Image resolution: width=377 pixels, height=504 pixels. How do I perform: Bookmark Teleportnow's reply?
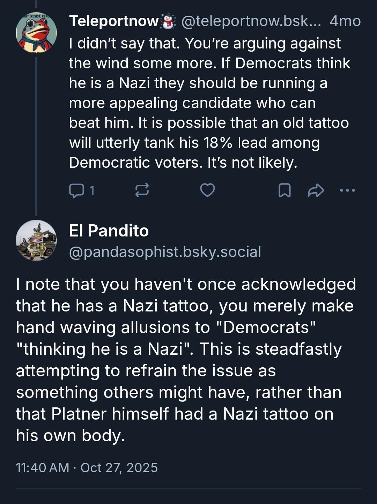[284, 190]
